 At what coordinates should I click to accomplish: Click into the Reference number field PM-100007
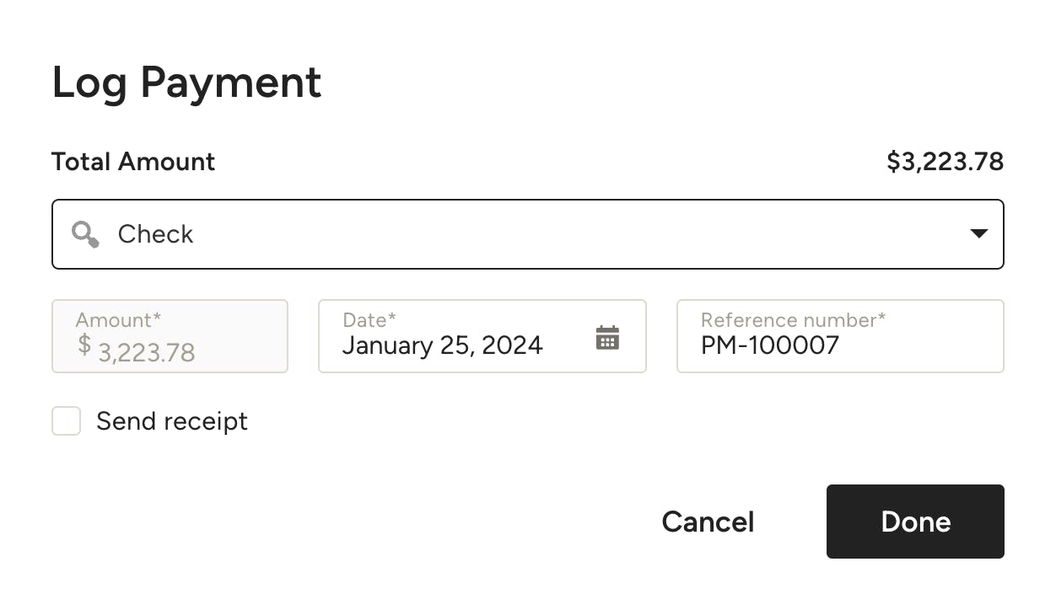pos(840,345)
